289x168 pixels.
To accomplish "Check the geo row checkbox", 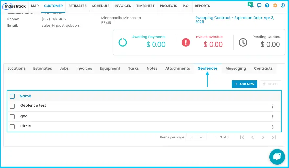I will tap(12, 117).
